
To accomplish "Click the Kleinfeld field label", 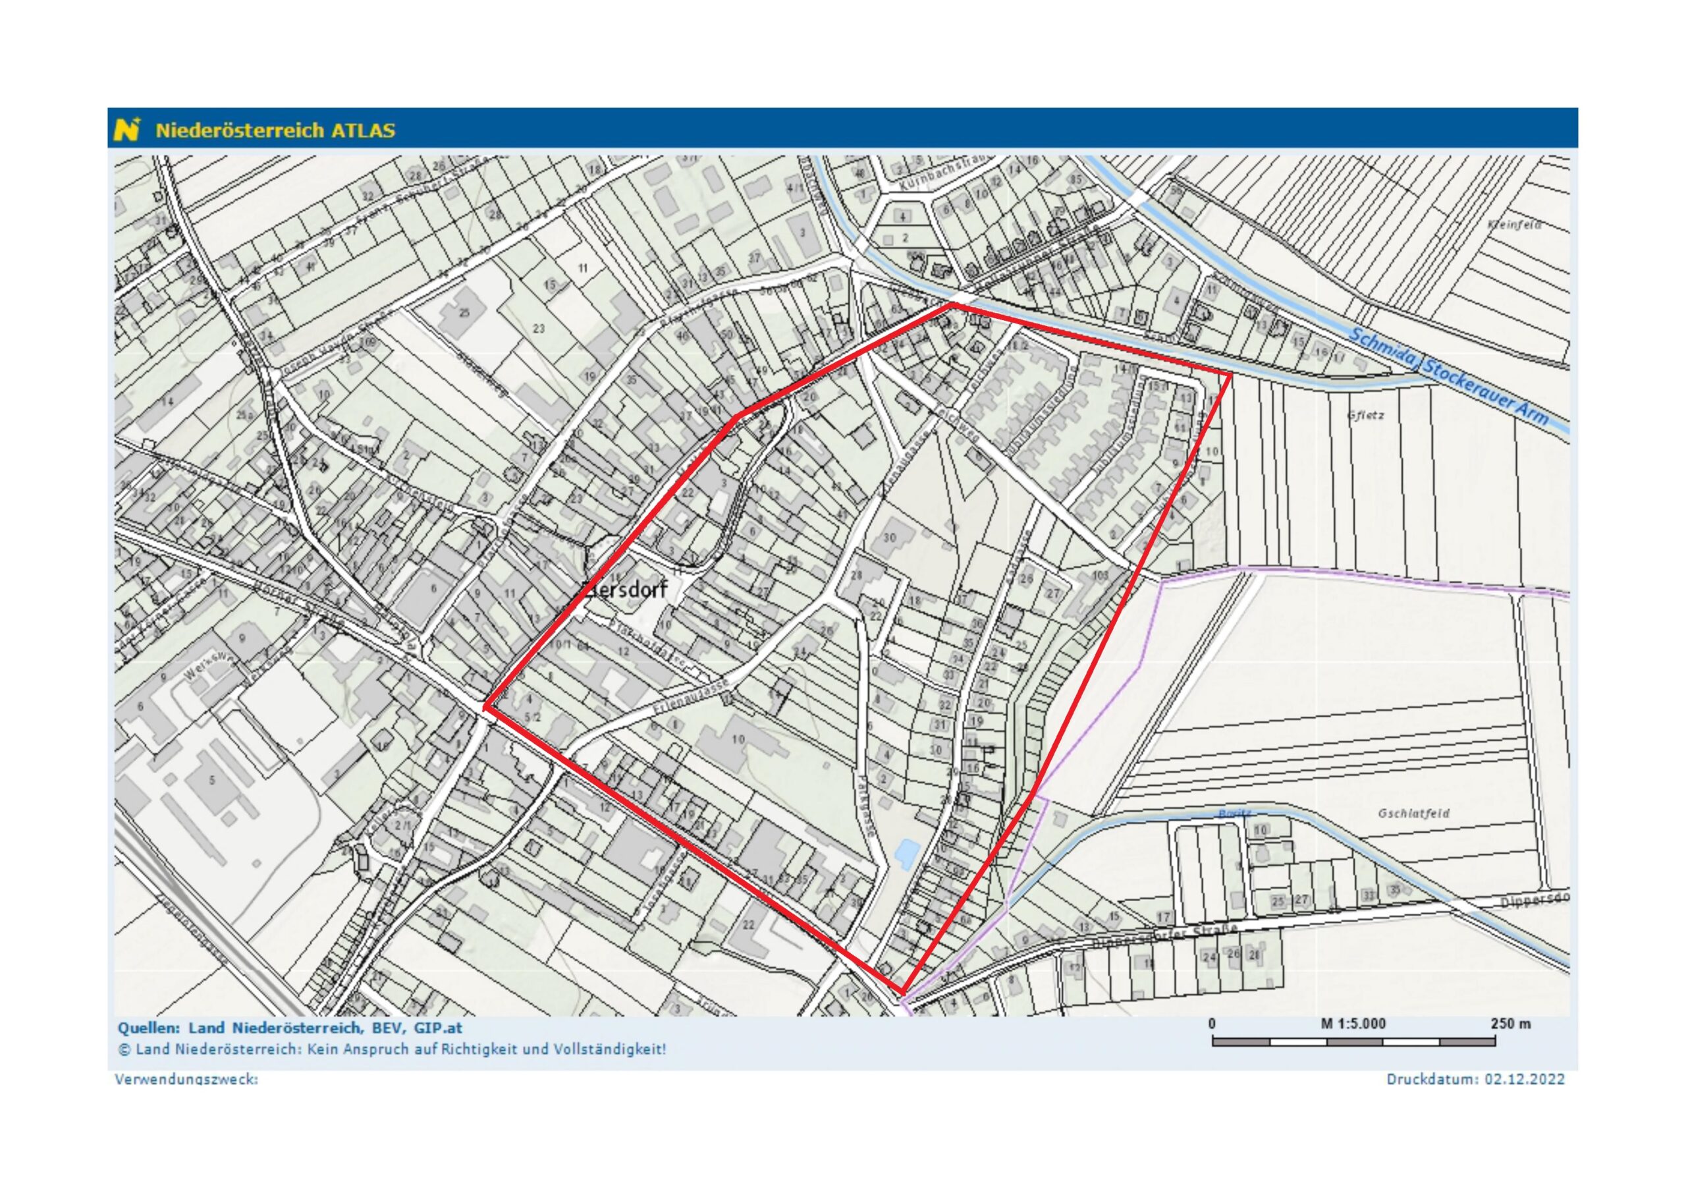I will pyautogui.click(x=1514, y=225).
